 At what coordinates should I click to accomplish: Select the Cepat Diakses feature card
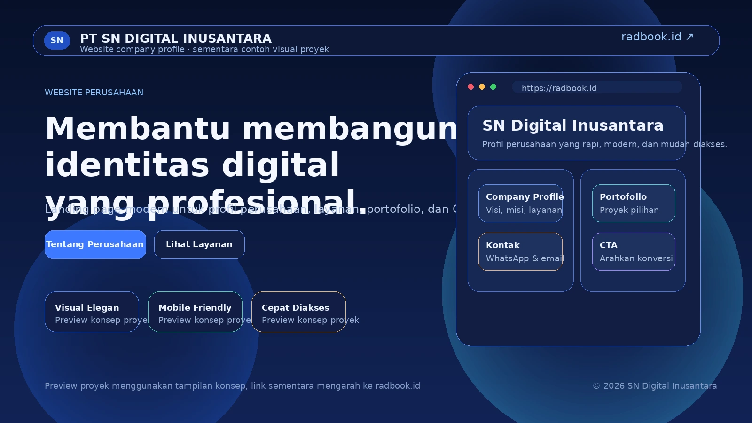(298, 312)
